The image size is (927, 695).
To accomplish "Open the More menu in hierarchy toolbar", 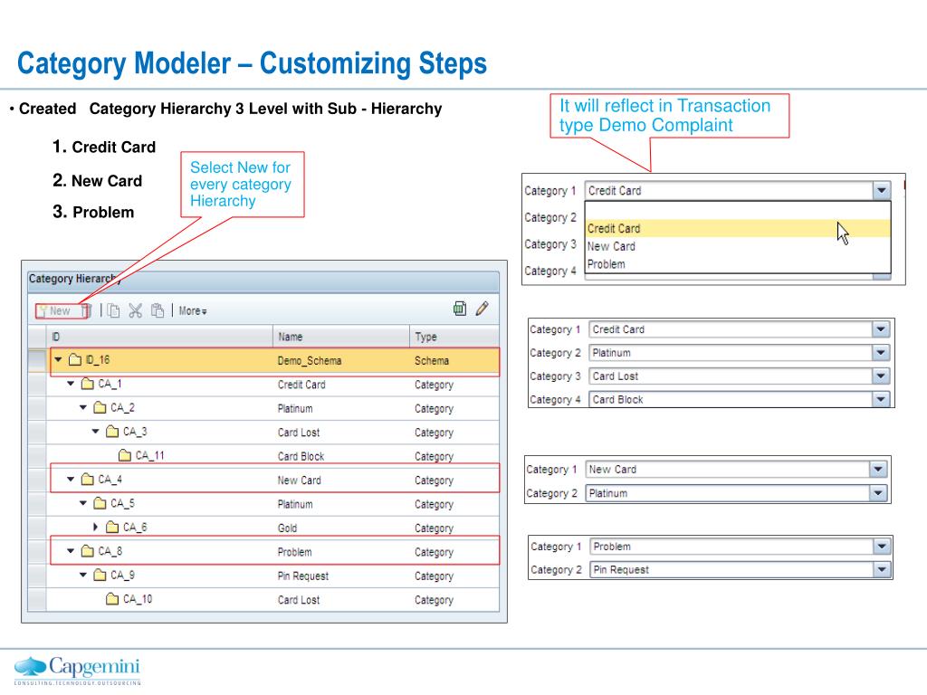I will pyautogui.click(x=193, y=311).
